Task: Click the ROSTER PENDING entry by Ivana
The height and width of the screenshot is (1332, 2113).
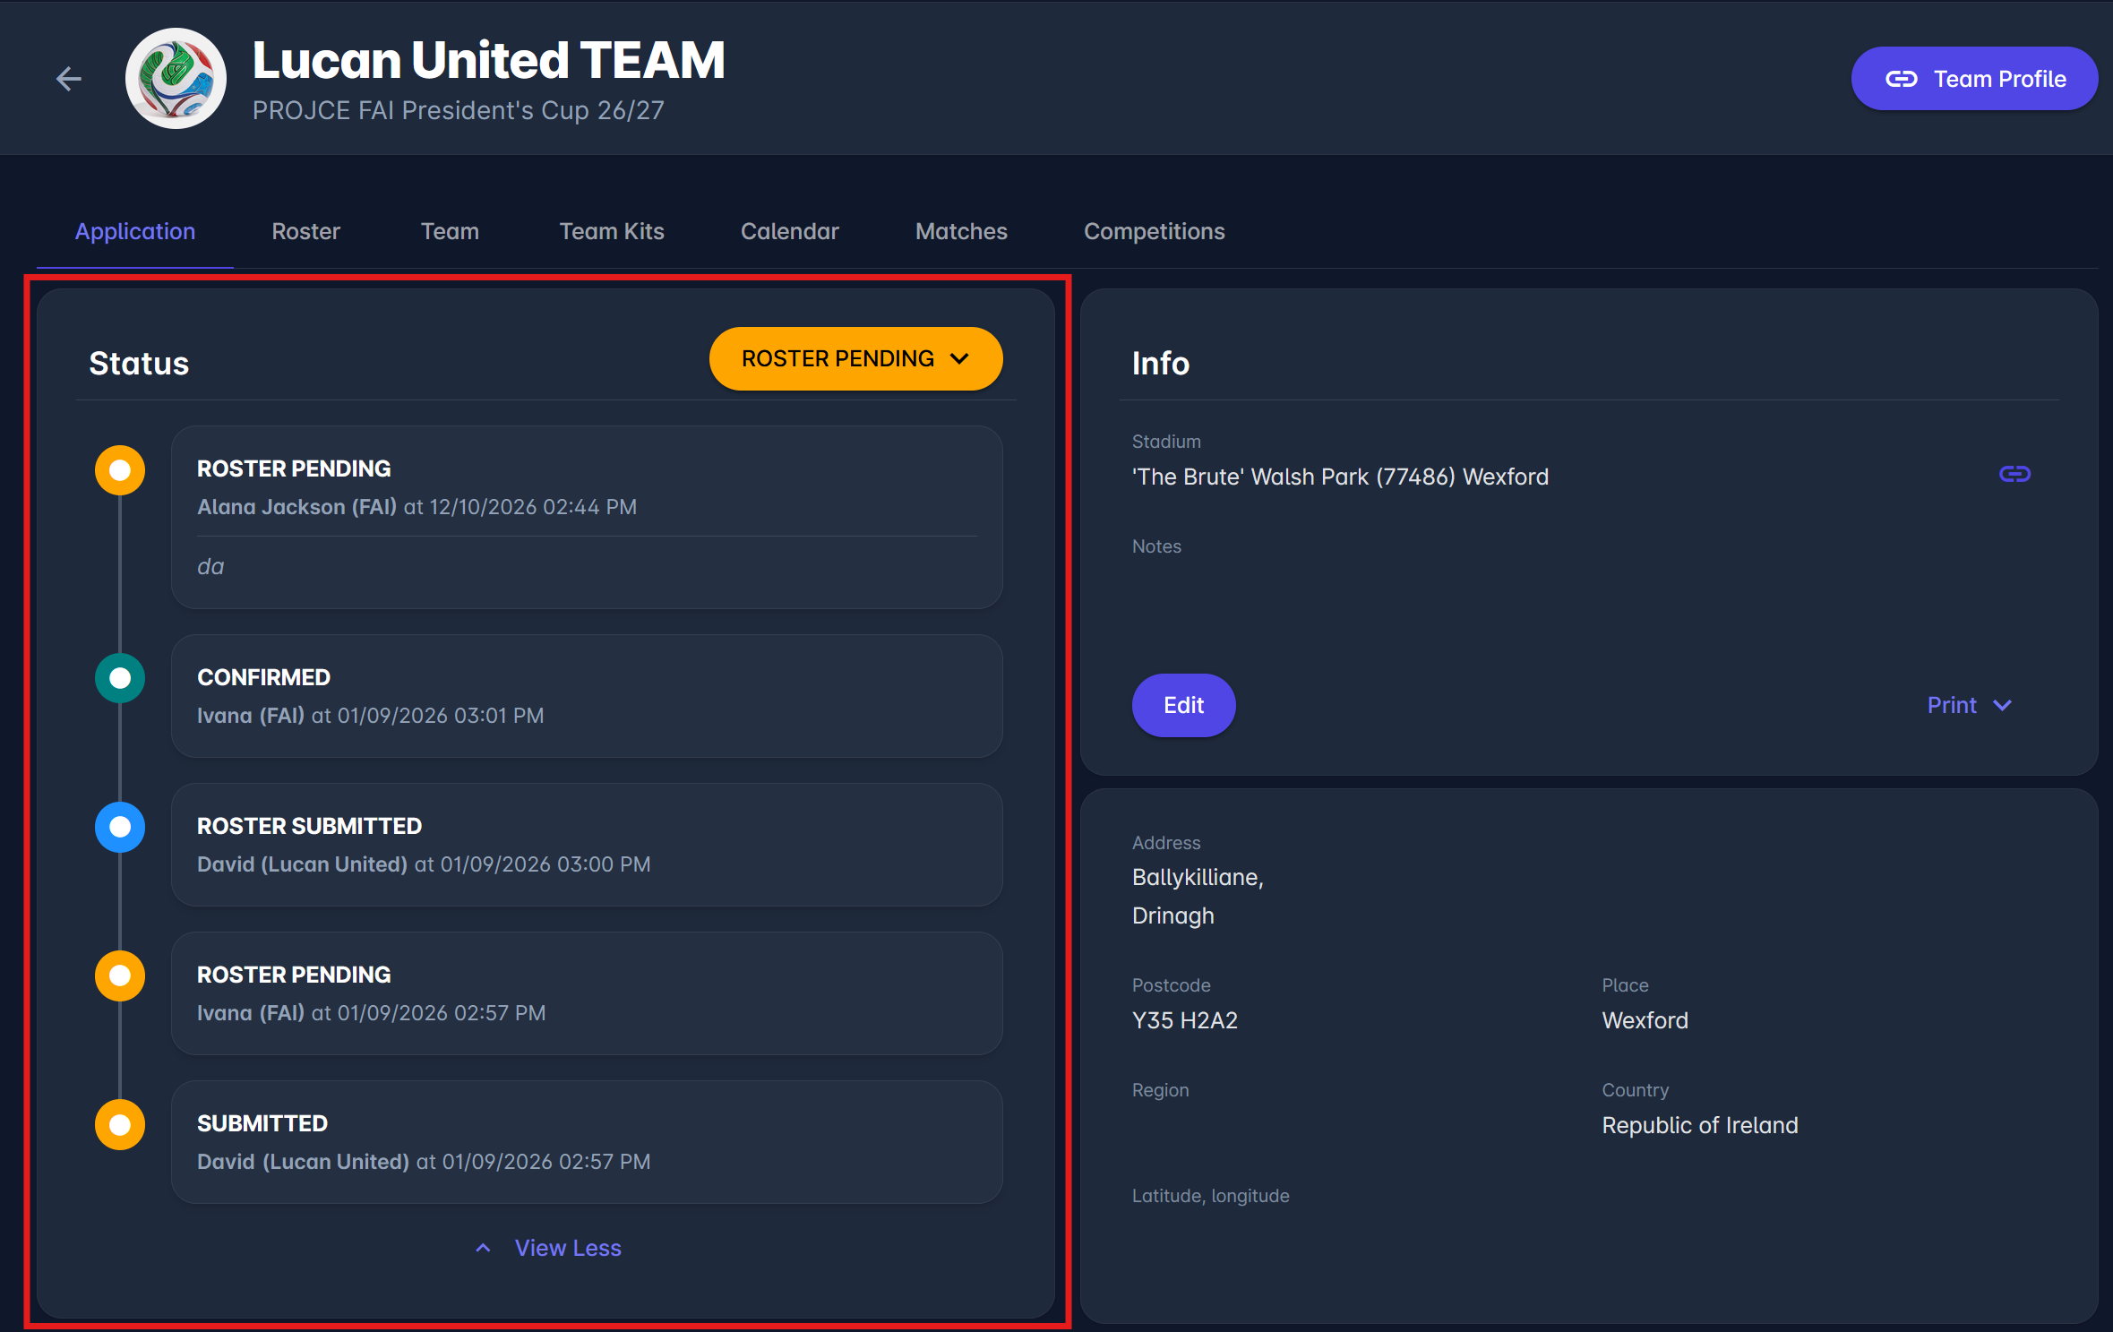Action: point(587,993)
